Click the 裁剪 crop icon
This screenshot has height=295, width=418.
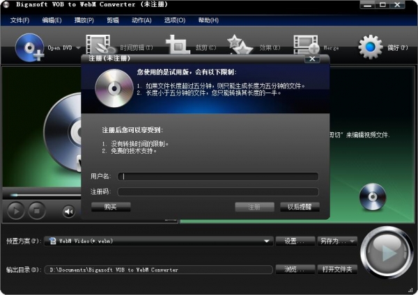(177, 45)
